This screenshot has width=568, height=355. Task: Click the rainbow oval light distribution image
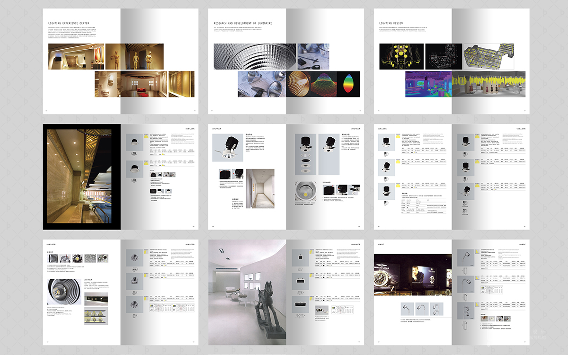click(349, 84)
